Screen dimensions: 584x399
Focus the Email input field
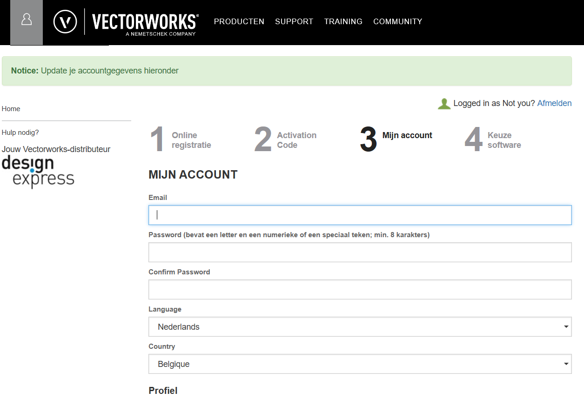(360, 215)
